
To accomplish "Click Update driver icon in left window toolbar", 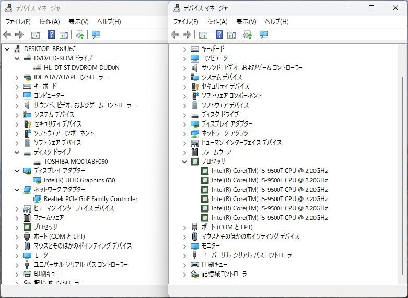I will click(79, 34).
